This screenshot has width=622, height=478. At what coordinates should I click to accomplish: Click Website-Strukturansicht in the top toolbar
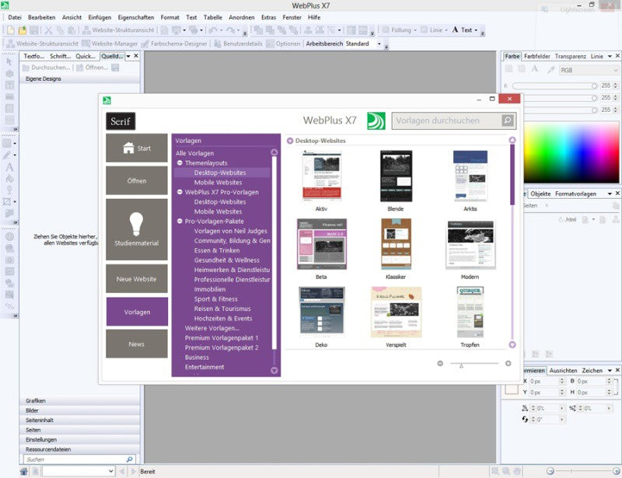118,30
